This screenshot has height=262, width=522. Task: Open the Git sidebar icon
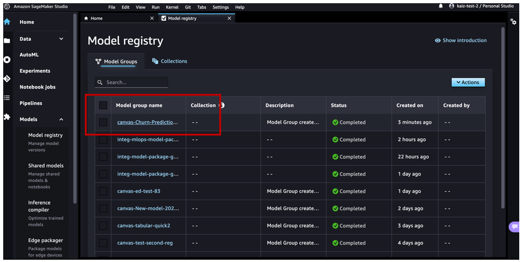(x=7, y=78)
